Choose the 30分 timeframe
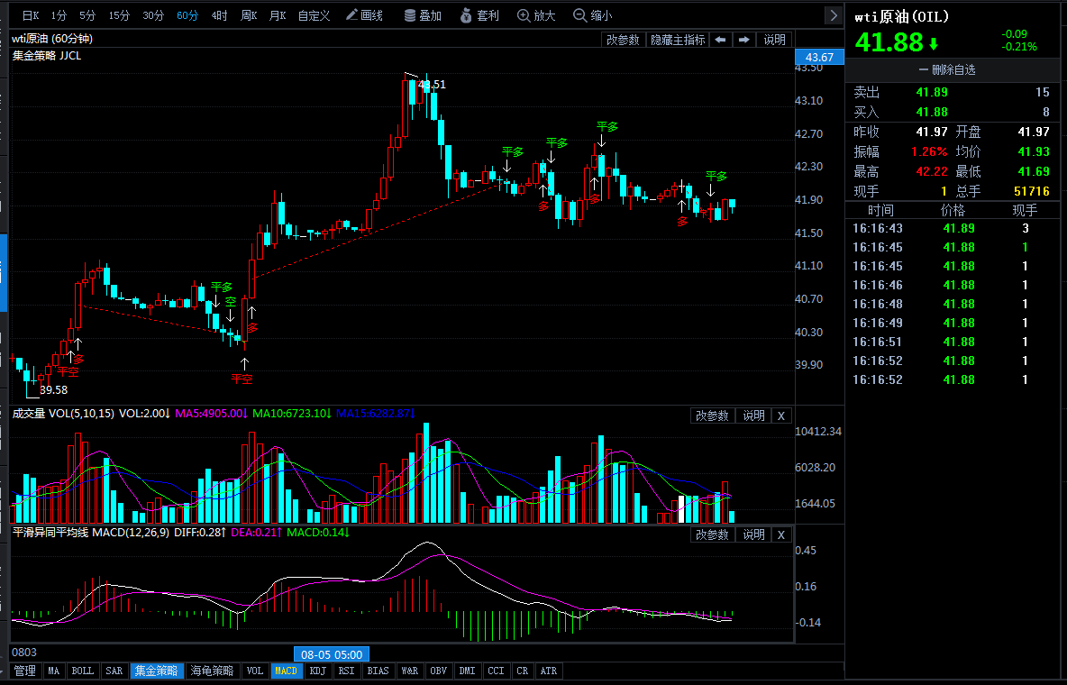Screen dimensions: 1067x685 (153, 15)
